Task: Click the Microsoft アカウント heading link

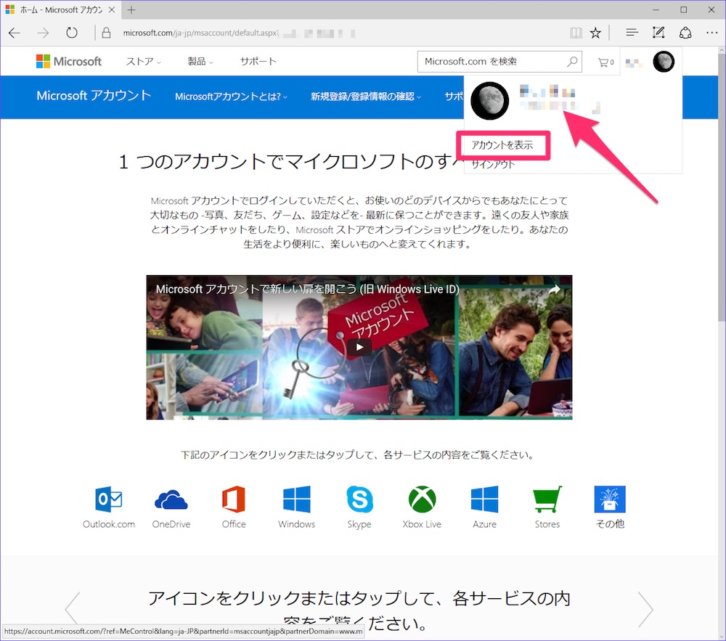Action: pos(94,95)
